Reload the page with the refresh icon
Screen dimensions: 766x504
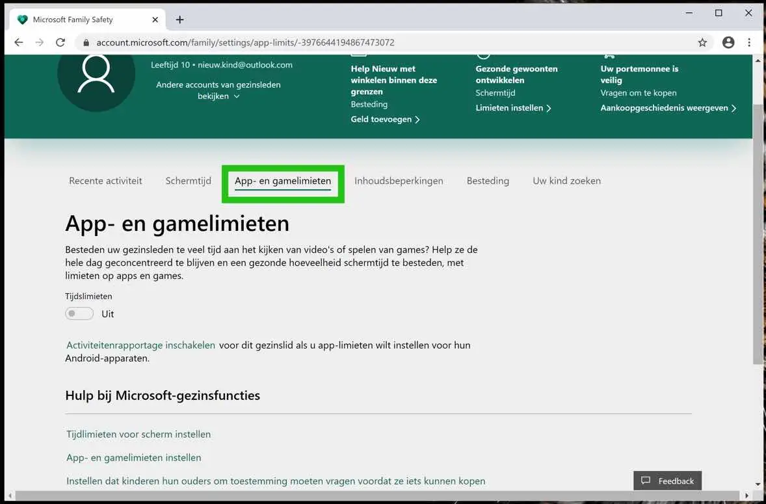tap(60, 42)
